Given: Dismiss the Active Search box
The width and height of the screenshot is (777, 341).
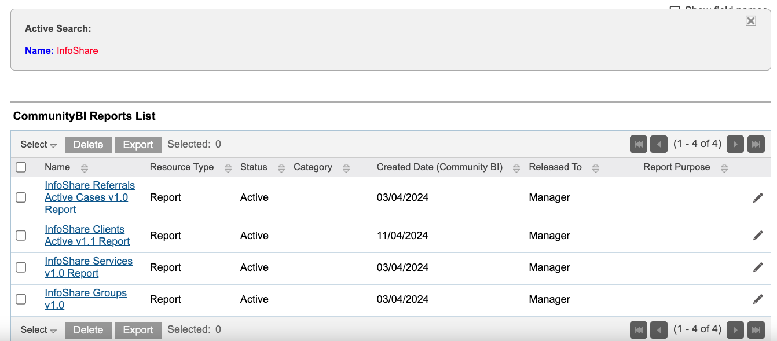Looking at the screenshot, I should 750,20.
